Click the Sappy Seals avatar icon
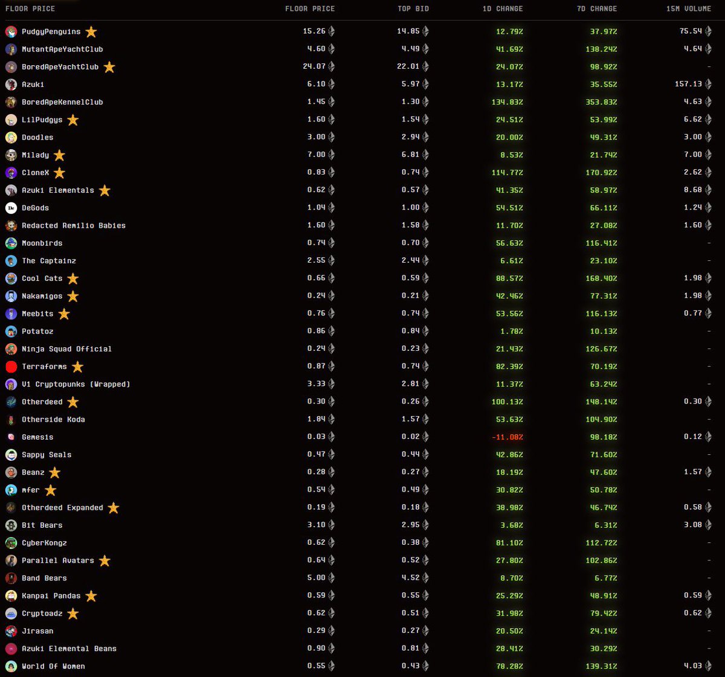The height and width of the screenshot is (677, 725). [x=11, y=455]
